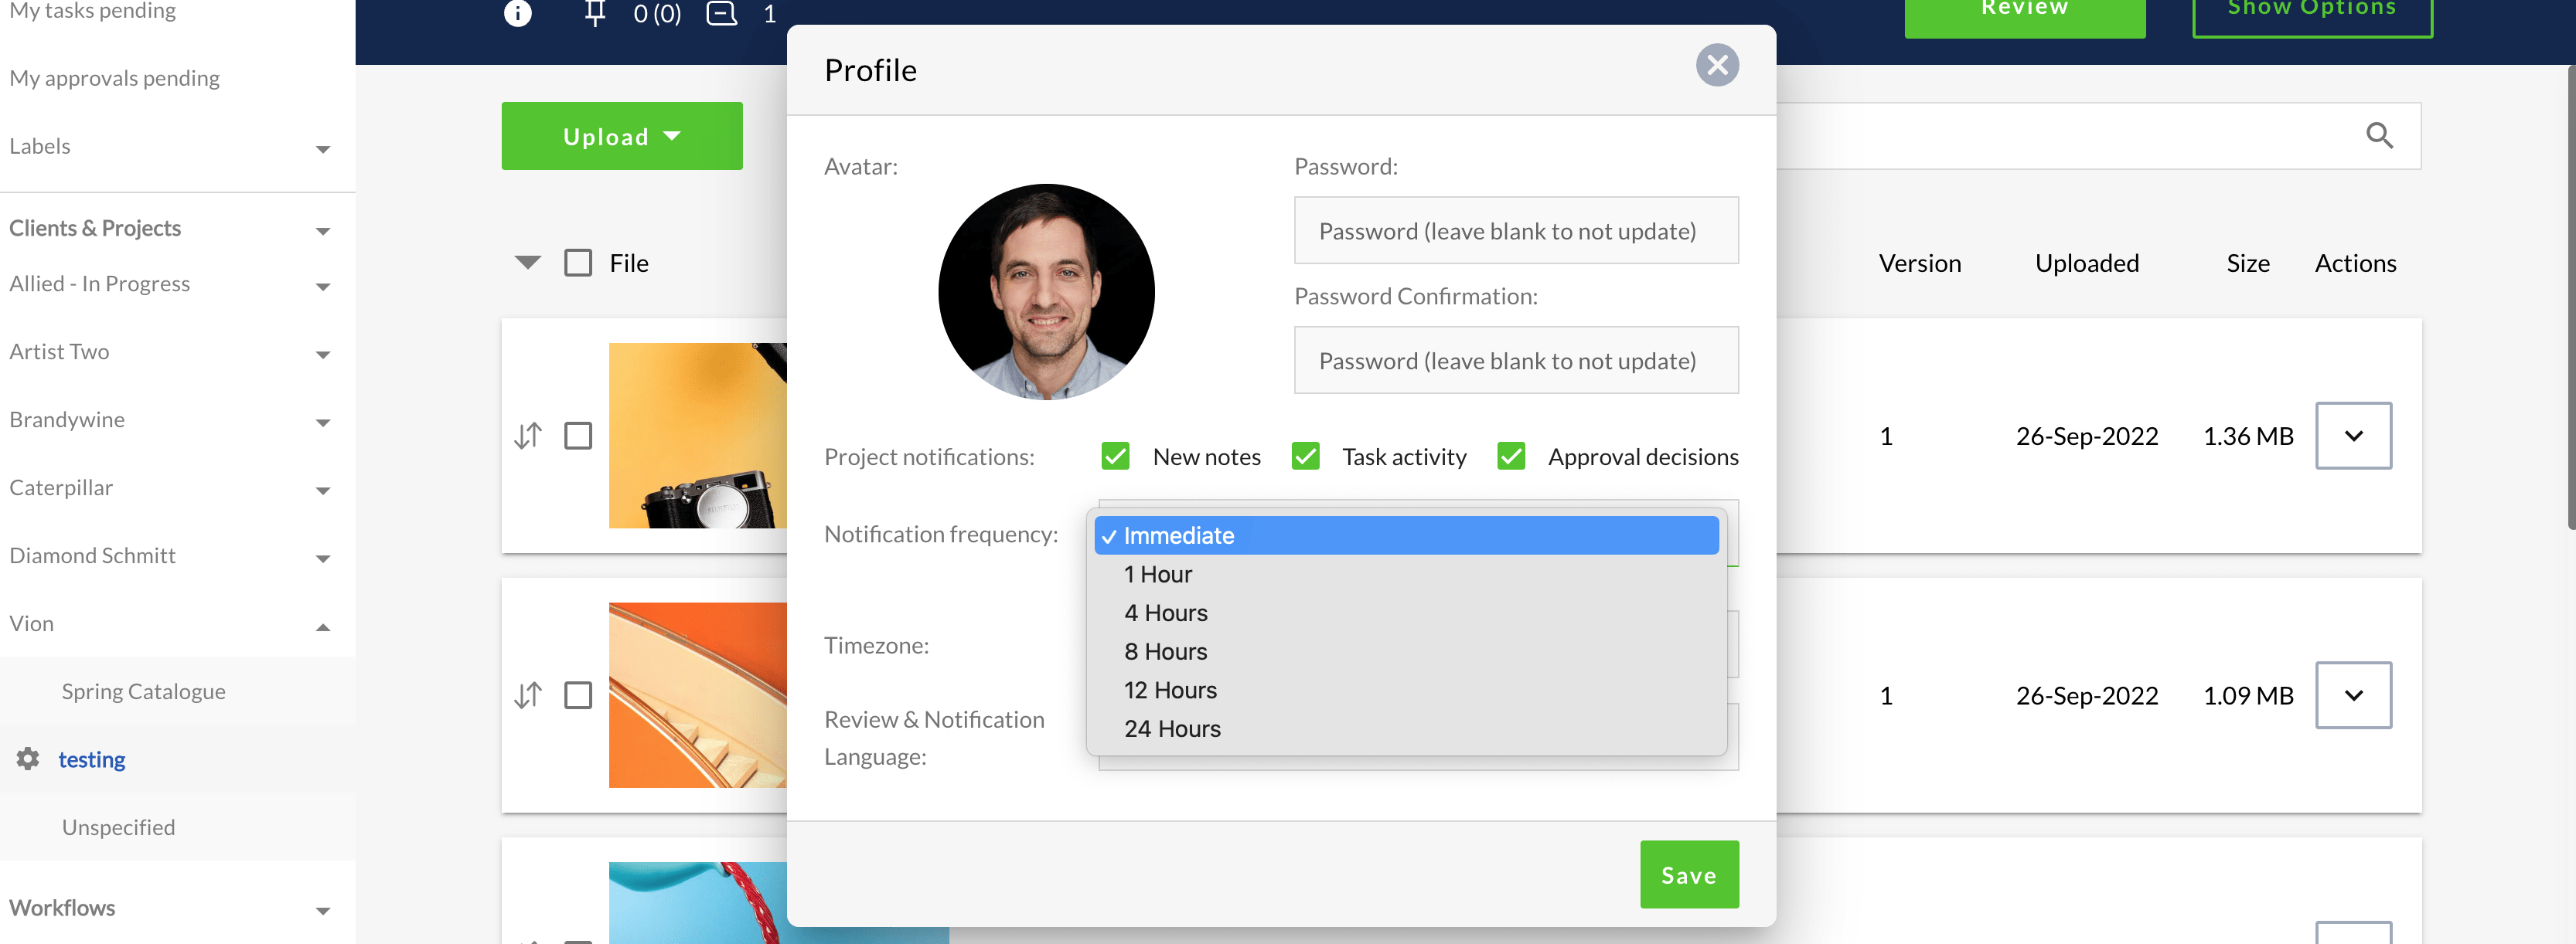Toggle Approval decisions notification checkbox
Viewport: 2576px width, 944px height.
pyautogui.click(x=1511, y=457)
